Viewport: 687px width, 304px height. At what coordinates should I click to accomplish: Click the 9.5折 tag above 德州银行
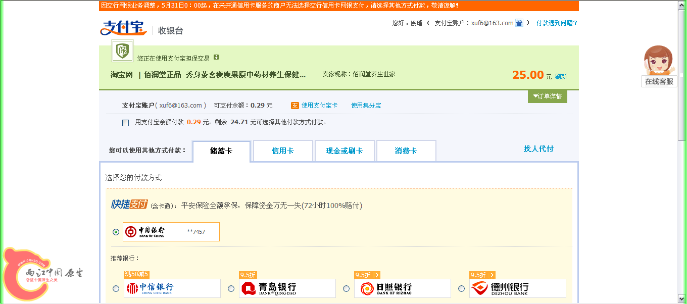(482, 275)
